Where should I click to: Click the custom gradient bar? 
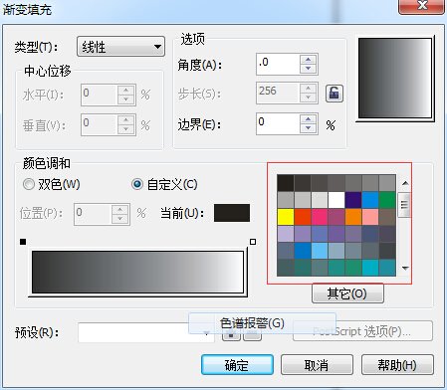tap(137, 272)
